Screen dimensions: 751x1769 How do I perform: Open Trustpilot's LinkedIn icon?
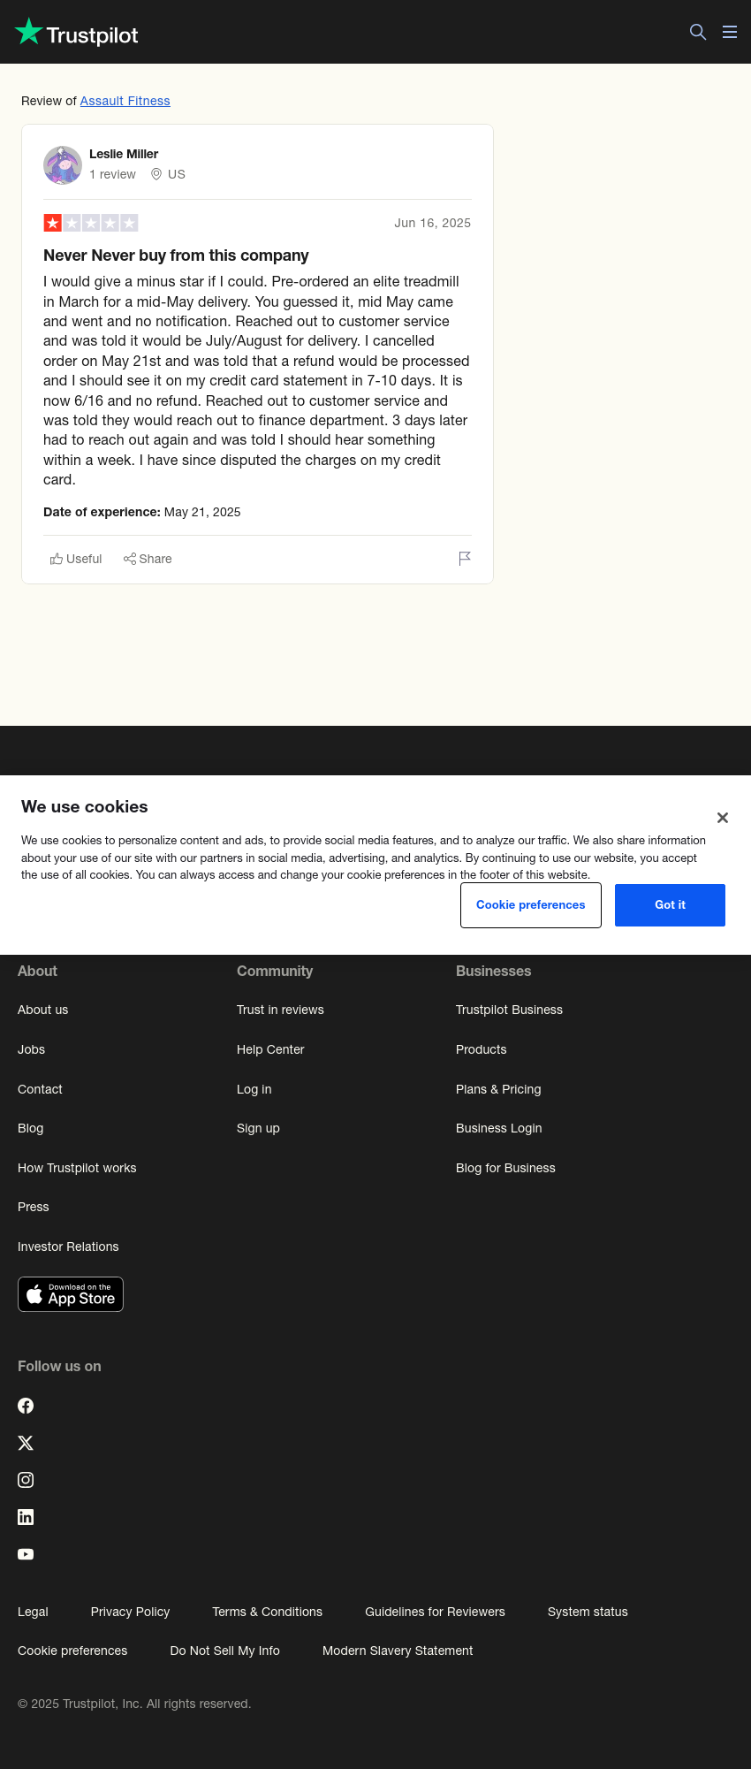pos(26,1517)
